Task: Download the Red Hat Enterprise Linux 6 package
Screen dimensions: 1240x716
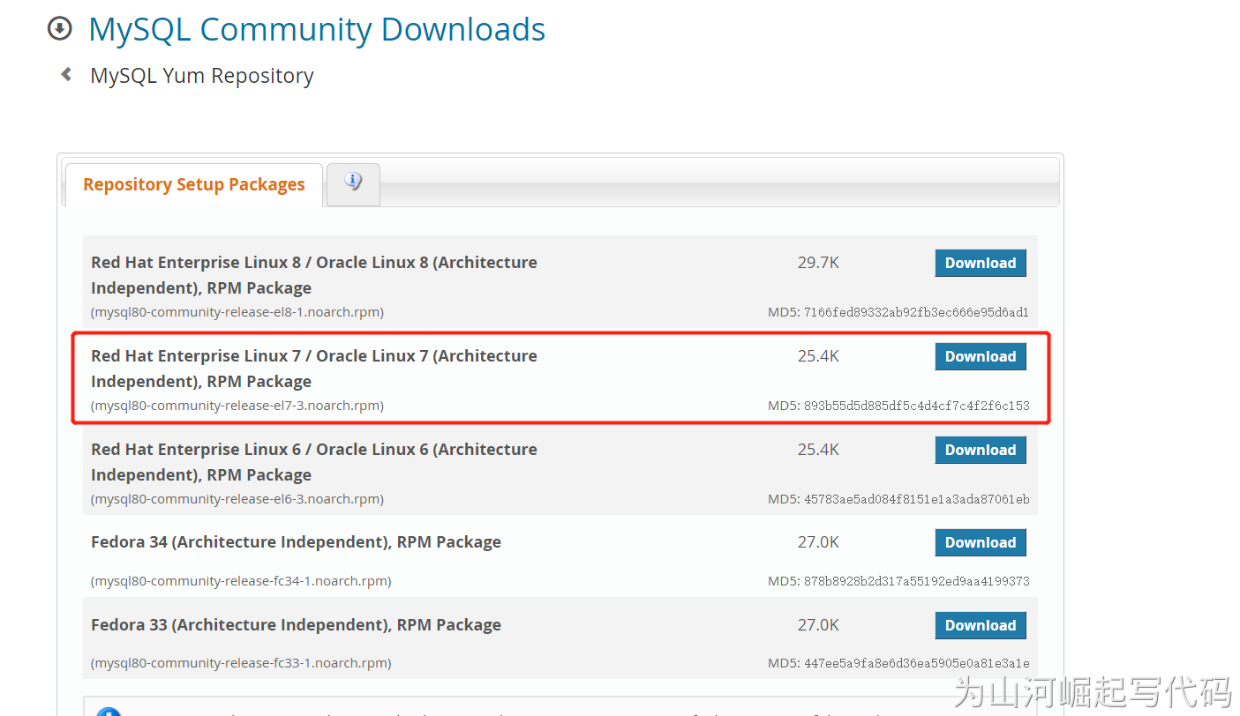Action: pyautogui.click(x=980, y=450)
